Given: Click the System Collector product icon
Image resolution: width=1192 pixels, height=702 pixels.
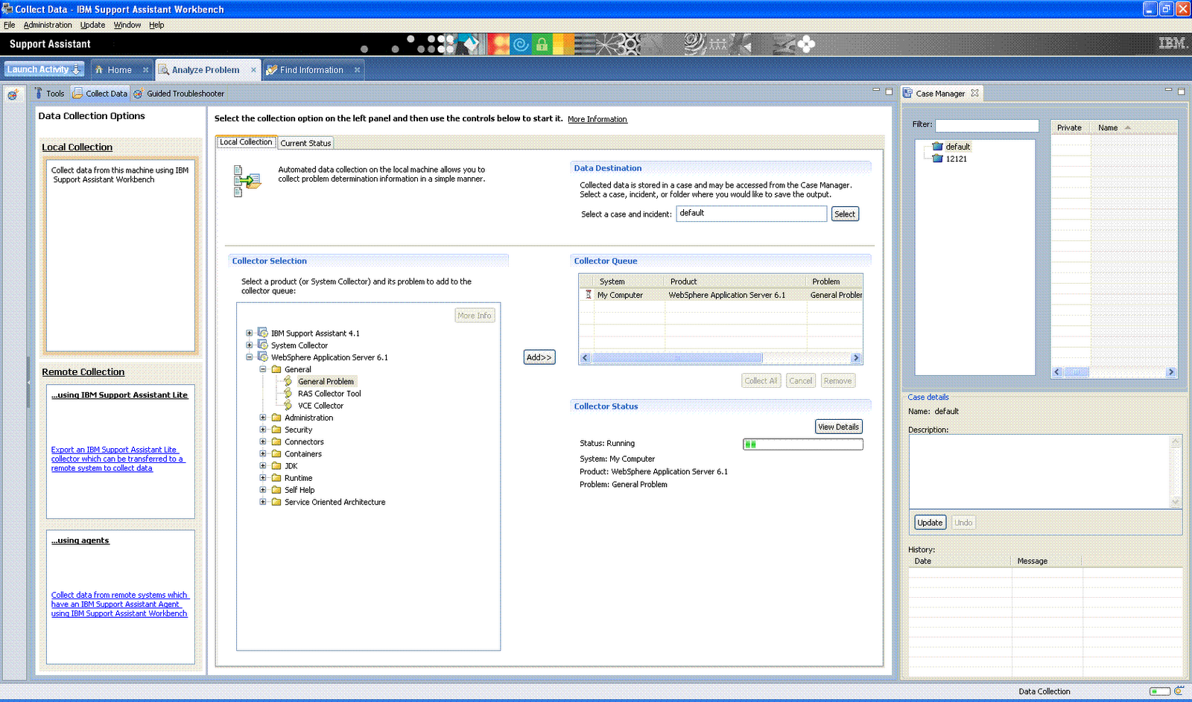Looking at the screenshot, I should tap(263, 345).
